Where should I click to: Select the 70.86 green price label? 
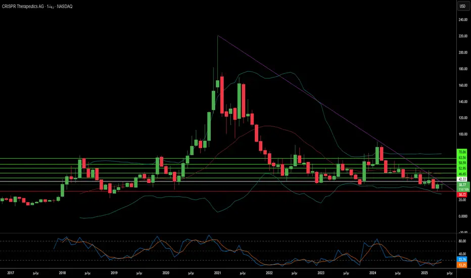point(462,152)
